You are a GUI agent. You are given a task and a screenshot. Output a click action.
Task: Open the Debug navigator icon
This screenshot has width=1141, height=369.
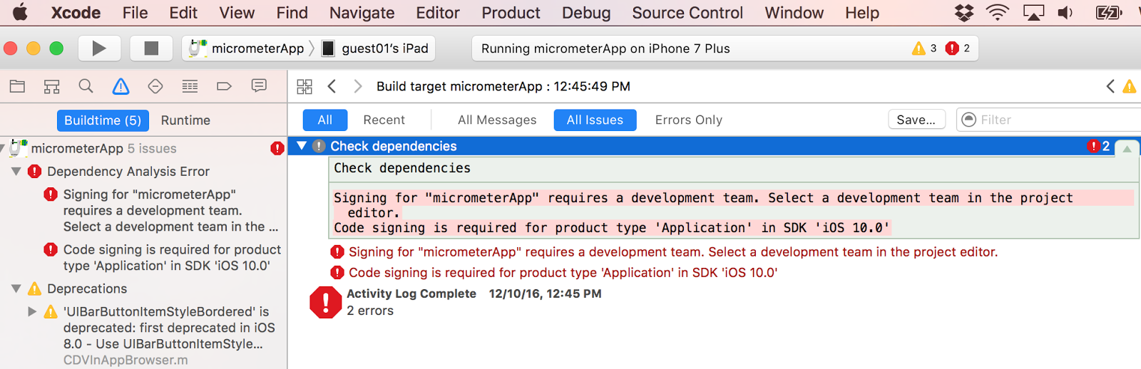(x=190, y=86)
